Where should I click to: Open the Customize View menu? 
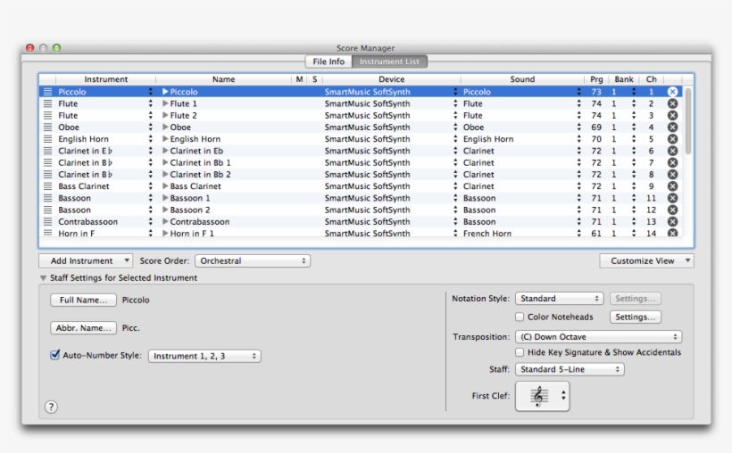click(x=646, y=260)
